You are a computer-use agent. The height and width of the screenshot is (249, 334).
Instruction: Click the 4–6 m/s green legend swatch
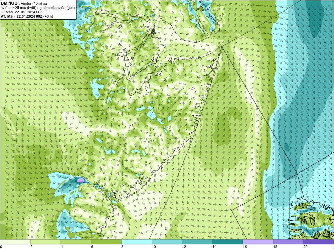coord(76,242)
